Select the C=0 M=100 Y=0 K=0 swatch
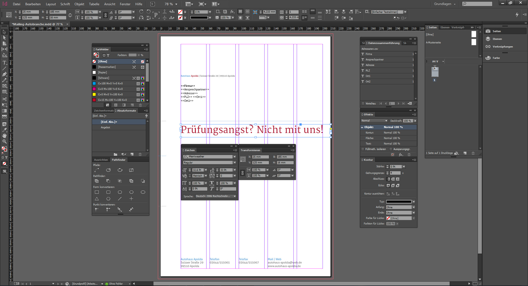 [x=110, y=89]
